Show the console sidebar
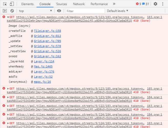Image resolution: width=168 pixels, height=128 pixels. click(5, 11)
